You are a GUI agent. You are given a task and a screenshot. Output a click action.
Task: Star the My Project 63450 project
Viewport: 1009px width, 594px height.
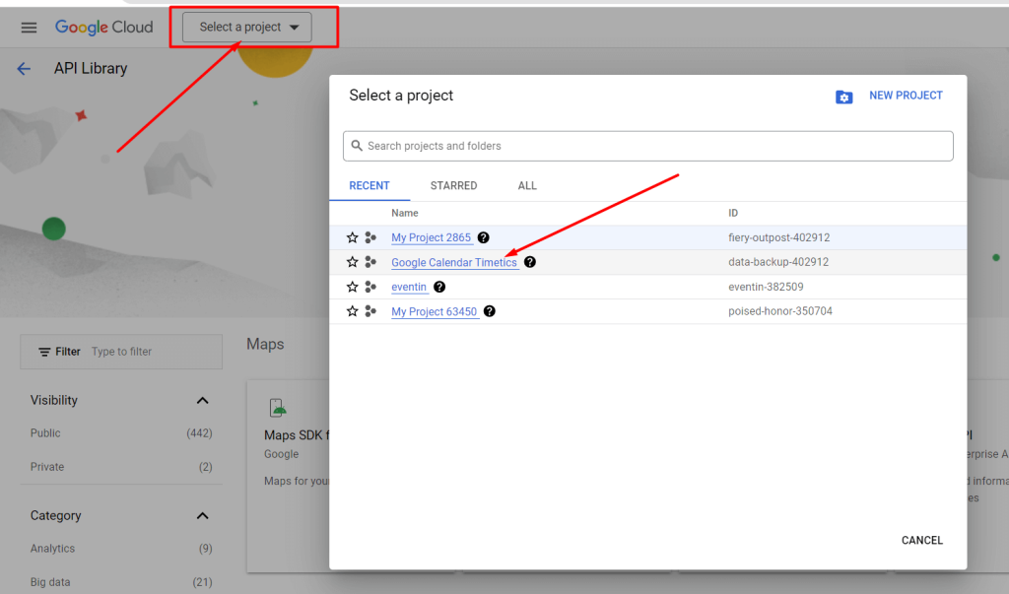pos(352,311)
